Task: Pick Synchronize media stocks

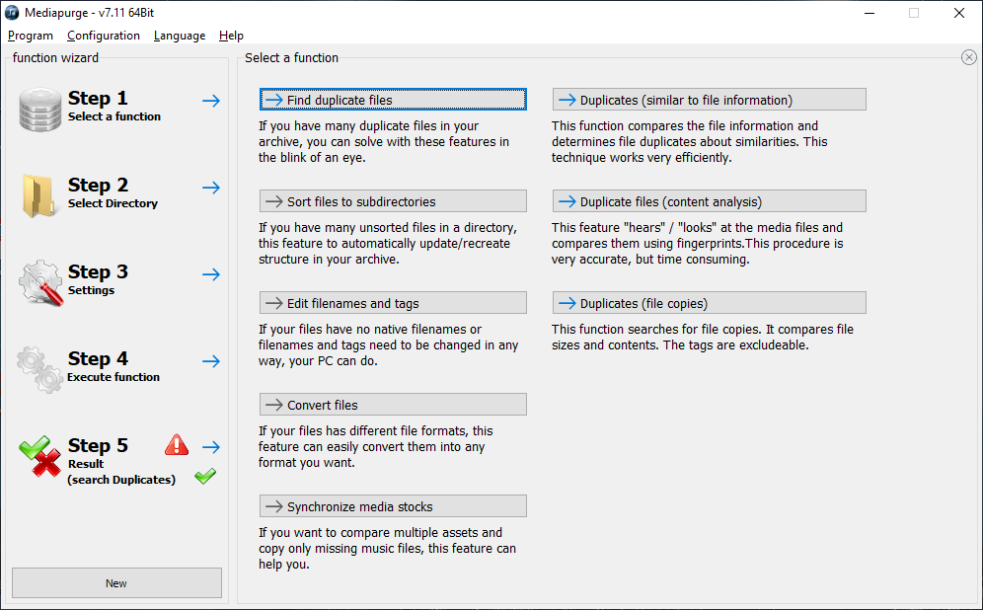Action: 393,506
